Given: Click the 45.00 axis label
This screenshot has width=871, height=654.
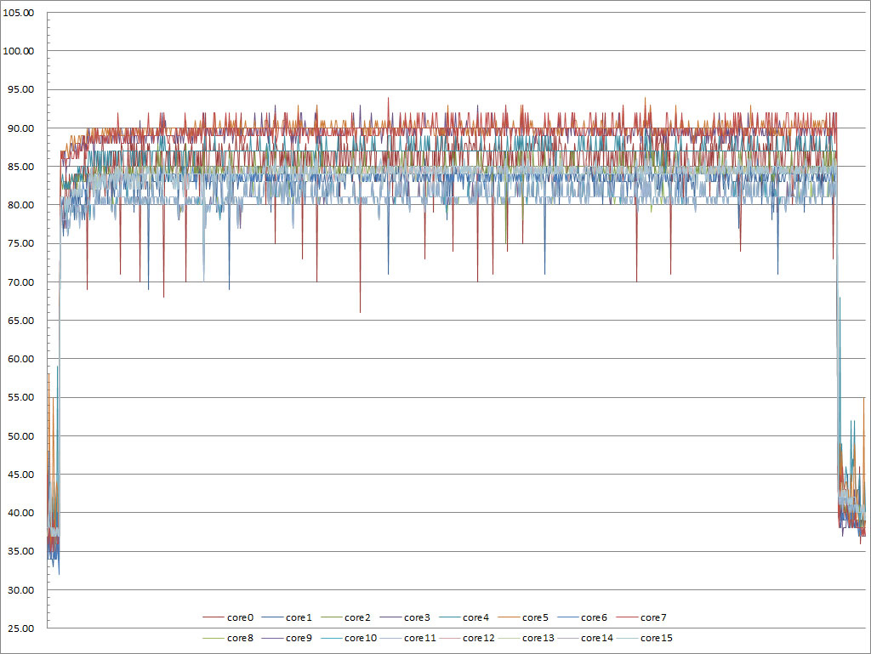Looking at the screenshot, I should tap(20, 474).
